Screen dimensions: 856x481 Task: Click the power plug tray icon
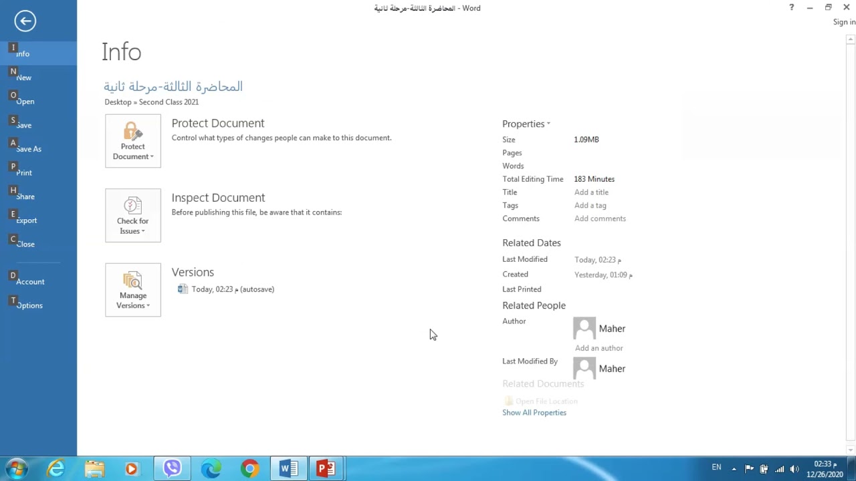[764, 469]
